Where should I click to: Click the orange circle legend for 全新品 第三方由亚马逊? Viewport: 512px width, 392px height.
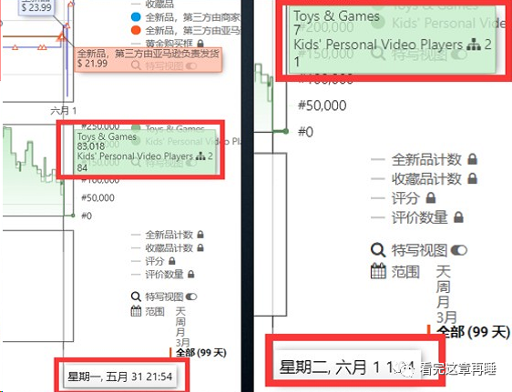coord(136,30)
